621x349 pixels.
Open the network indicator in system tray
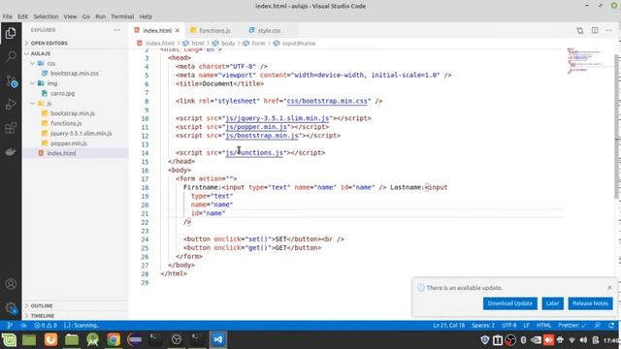click(x=572, y=340)
